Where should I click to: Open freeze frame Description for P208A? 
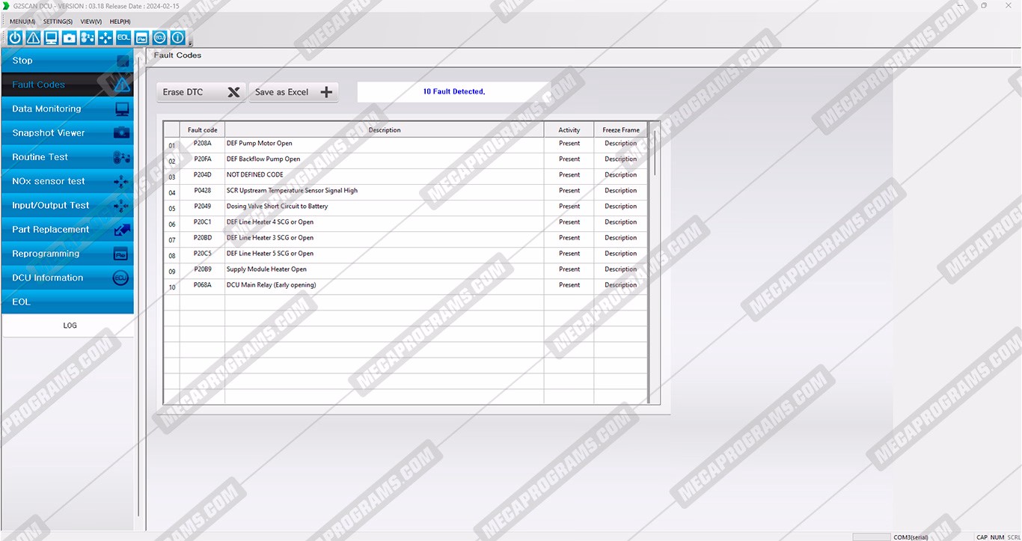[x=620, y=144]
